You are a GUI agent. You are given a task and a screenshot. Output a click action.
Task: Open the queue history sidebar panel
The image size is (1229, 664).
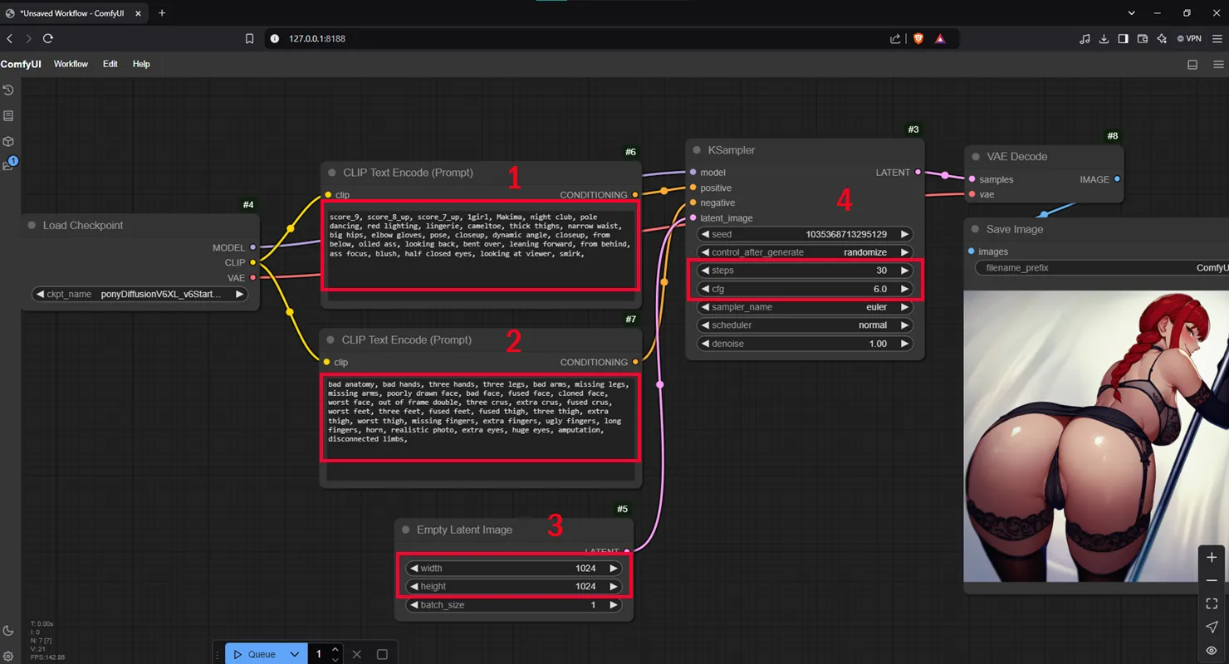click(8, 90)
